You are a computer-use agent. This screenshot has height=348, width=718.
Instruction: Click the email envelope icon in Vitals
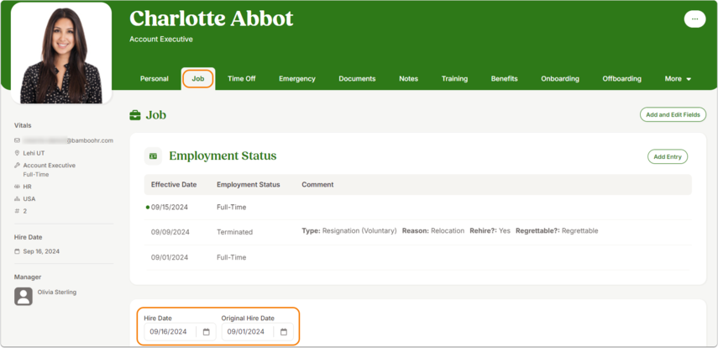(17, 140)
